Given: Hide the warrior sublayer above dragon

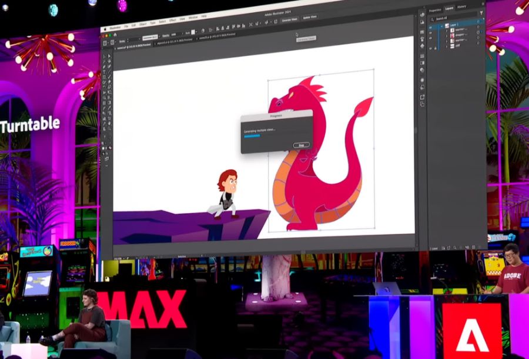Looking at the screenshot, I should coord(430,33).
